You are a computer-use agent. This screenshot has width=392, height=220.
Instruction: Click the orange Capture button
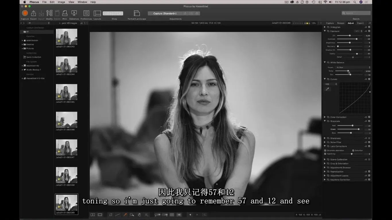tap(25, 13)
